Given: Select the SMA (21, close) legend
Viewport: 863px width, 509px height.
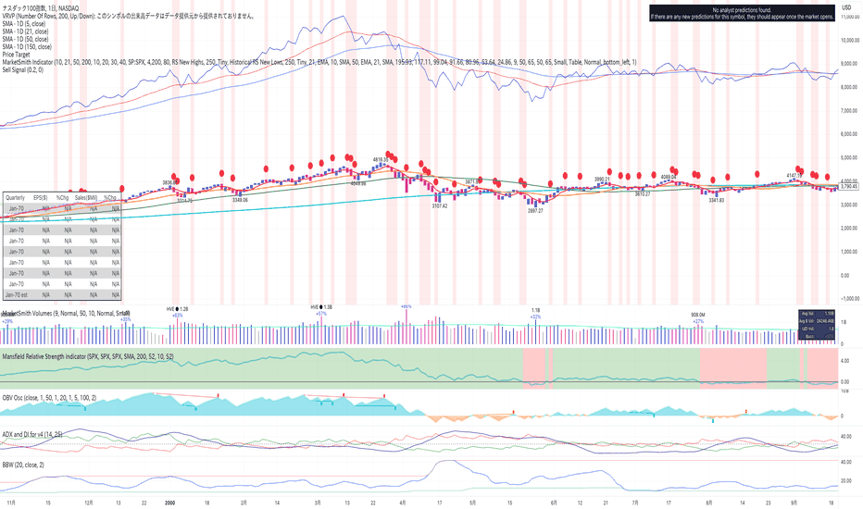Looking at the screenshot, I should pyautogui.click(x=25, y=31).
